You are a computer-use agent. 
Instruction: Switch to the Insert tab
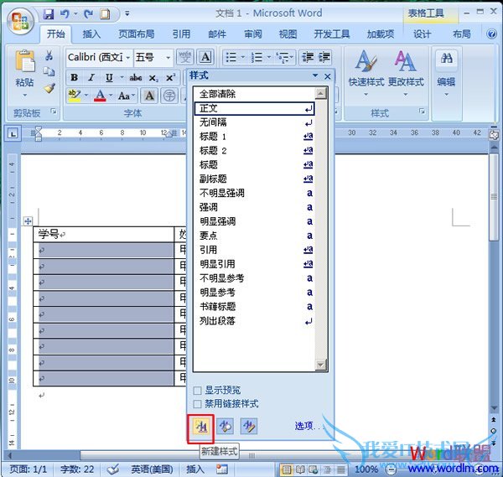pyautogui.click(x=91, y=34)
